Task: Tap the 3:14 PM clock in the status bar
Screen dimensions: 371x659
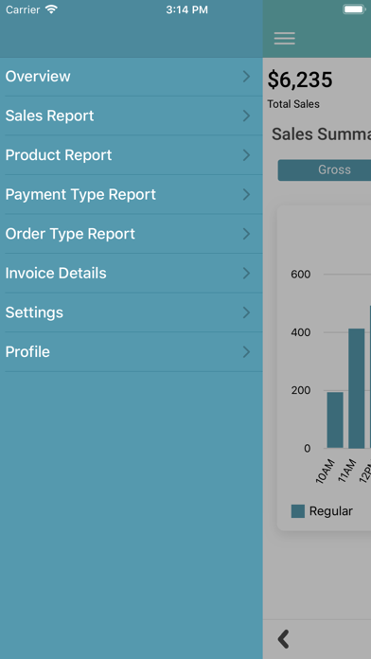Action: click(x=186, y=9)
